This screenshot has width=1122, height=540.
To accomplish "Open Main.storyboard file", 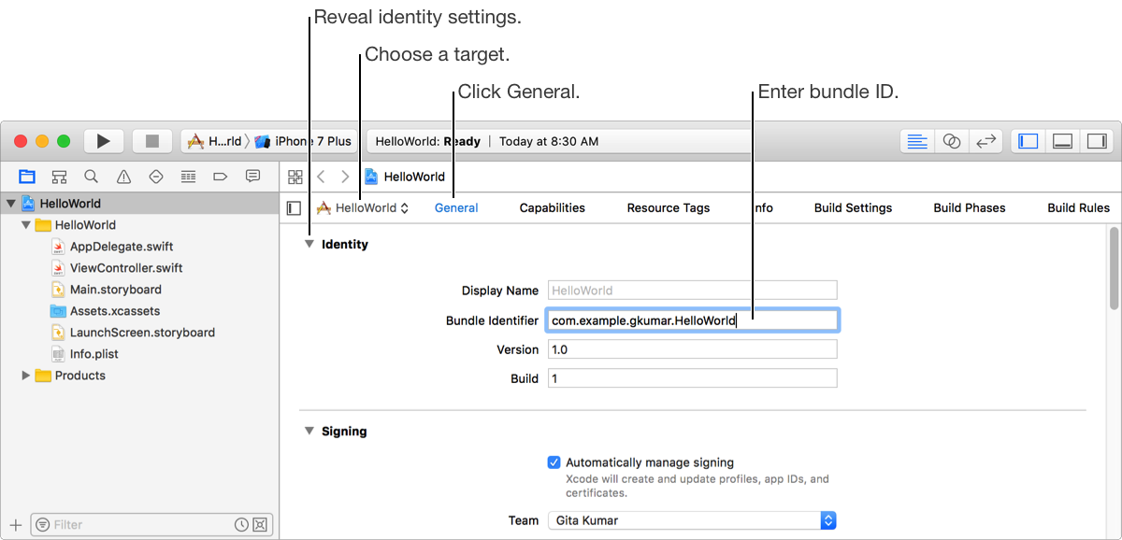I will point(115,290).
